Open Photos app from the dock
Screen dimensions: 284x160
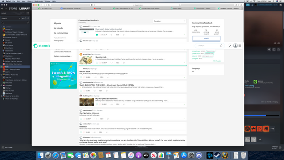[x=93, y=155]
